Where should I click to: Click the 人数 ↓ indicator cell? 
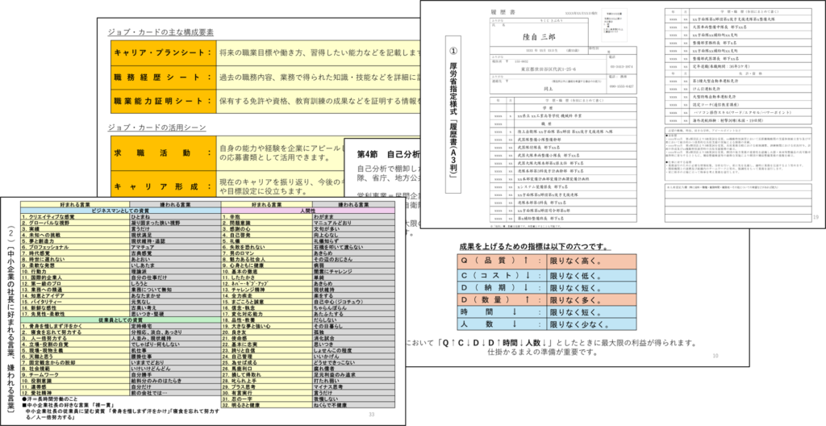pos(503,324)
